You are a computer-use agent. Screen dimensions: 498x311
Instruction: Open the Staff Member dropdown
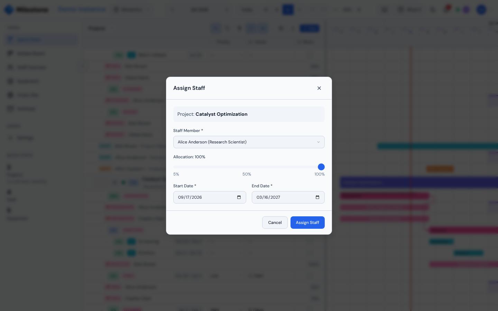point(249,142)
